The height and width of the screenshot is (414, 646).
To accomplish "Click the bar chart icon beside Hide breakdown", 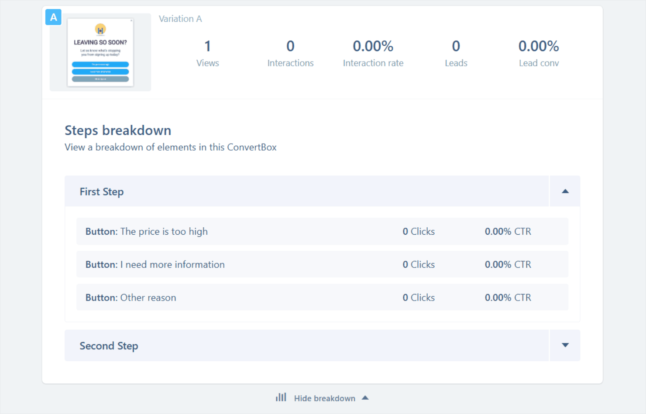I will 281,397.
